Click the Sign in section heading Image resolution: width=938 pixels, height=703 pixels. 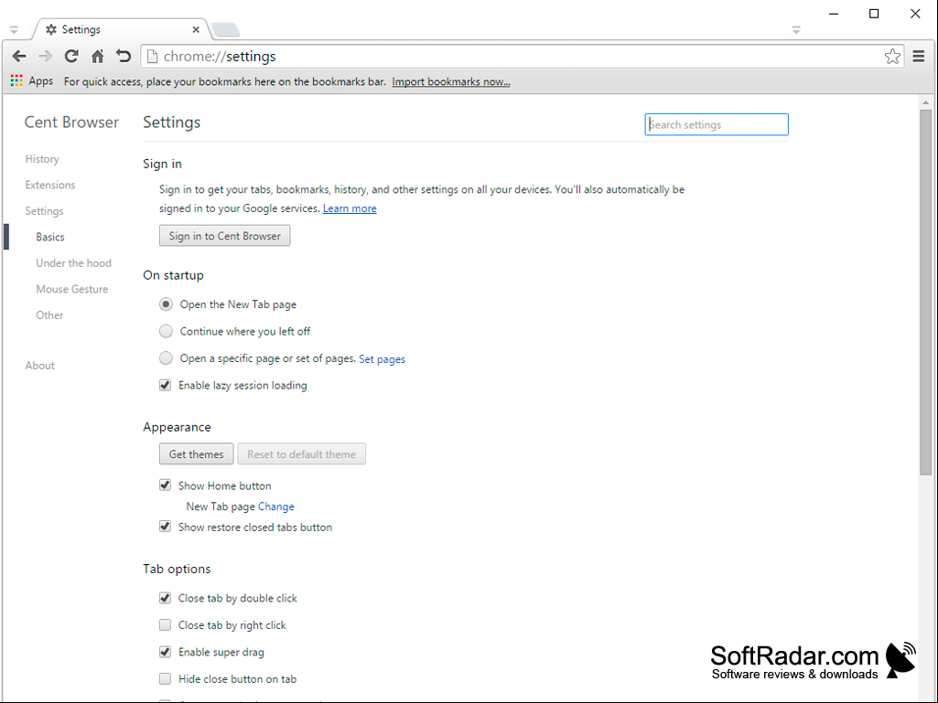click(x=162, y=164)
